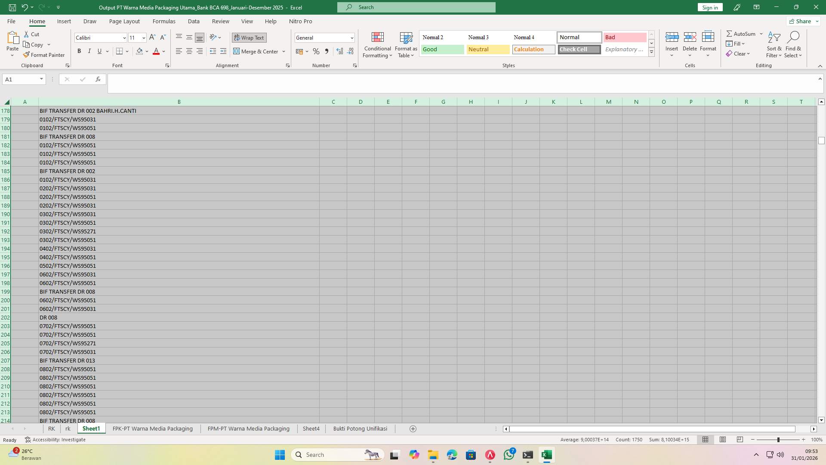Apply the Good cell style
This screenshot has height=465, width=826.
(442, 49)
